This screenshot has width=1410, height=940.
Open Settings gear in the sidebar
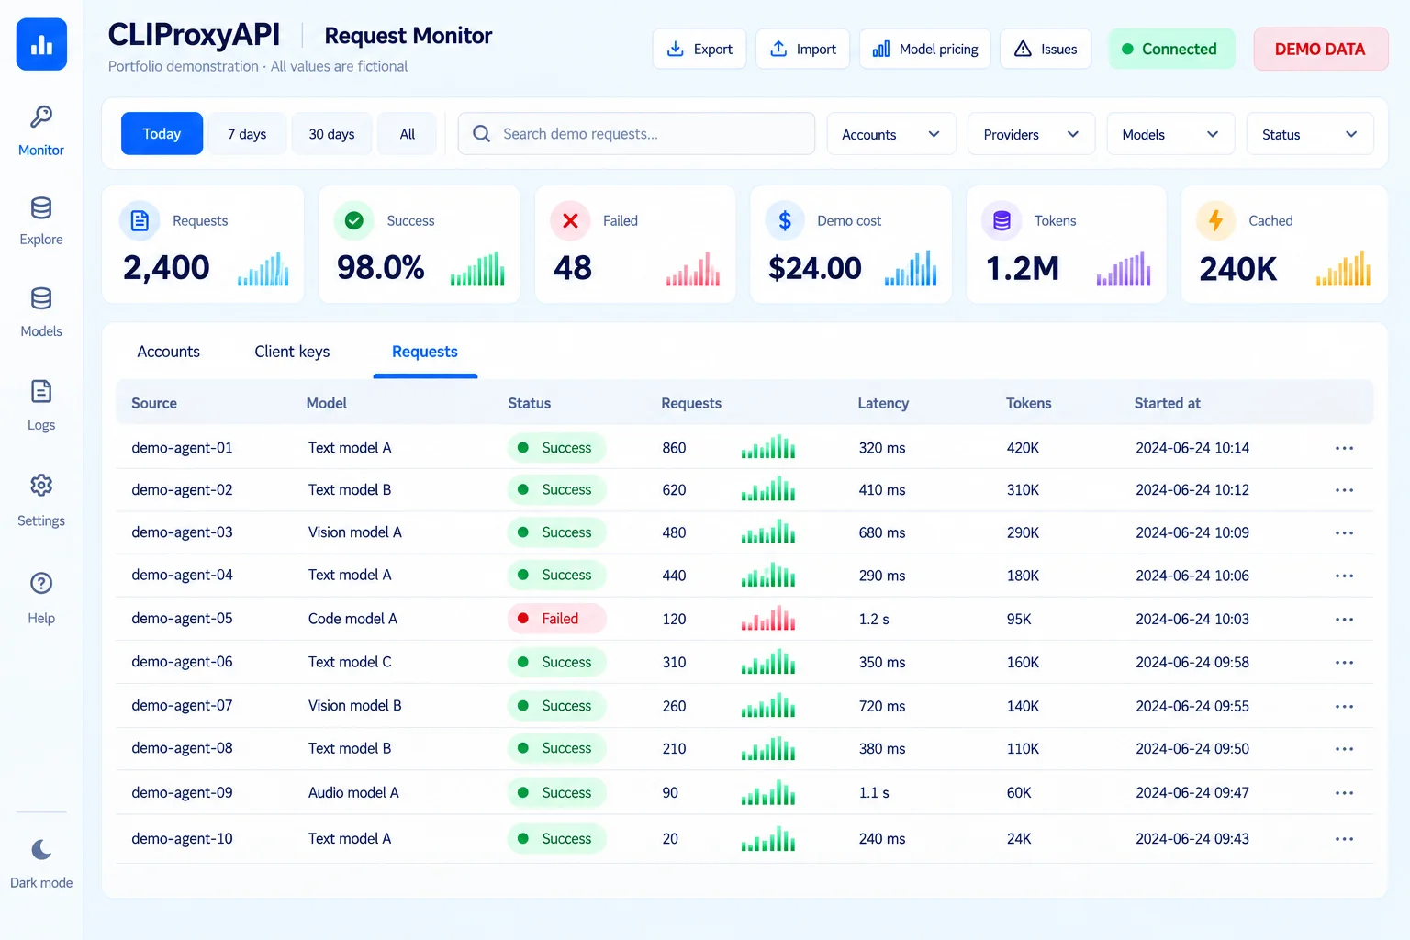pos(41,500)
